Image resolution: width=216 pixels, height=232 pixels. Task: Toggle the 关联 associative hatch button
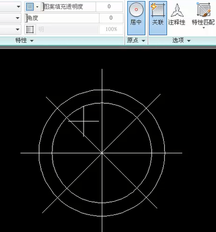(x=158, y=18)
